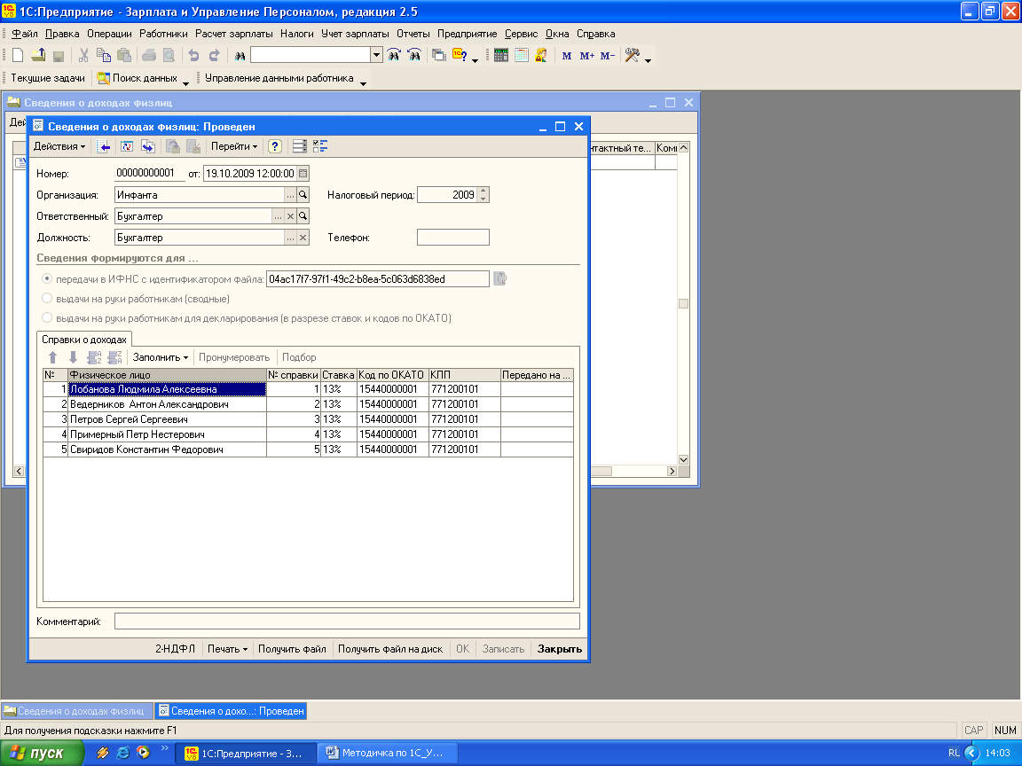The height and width of the screenshot is (766, 1022).
Task: Expand the Печать dropdown at bottom
Action: coord(227,649)
